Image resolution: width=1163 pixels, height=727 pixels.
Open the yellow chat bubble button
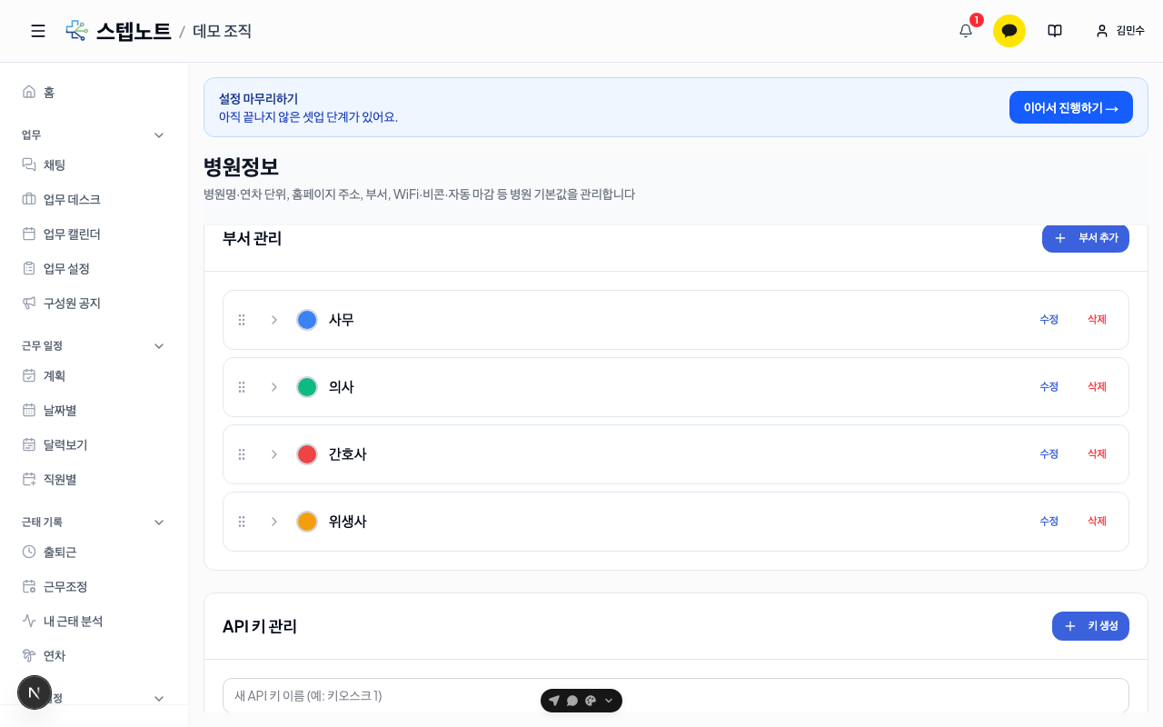pos(1009,31)
